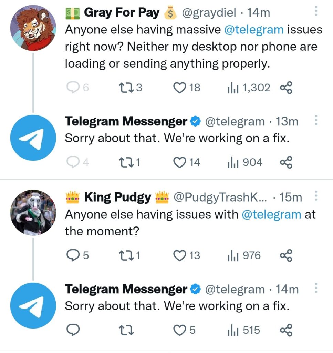Open the @telegram mention in Gray's tweet

(x=254, y=30)
